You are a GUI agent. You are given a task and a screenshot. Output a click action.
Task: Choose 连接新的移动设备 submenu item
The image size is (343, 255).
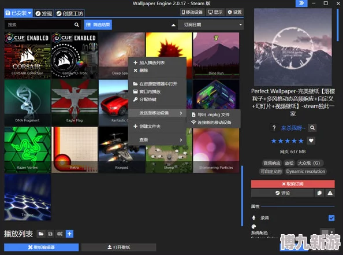point(213,123)
